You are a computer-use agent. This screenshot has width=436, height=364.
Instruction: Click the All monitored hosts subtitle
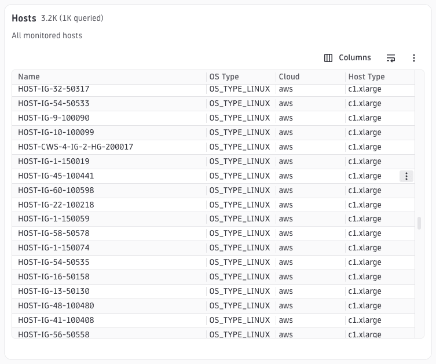47,35
